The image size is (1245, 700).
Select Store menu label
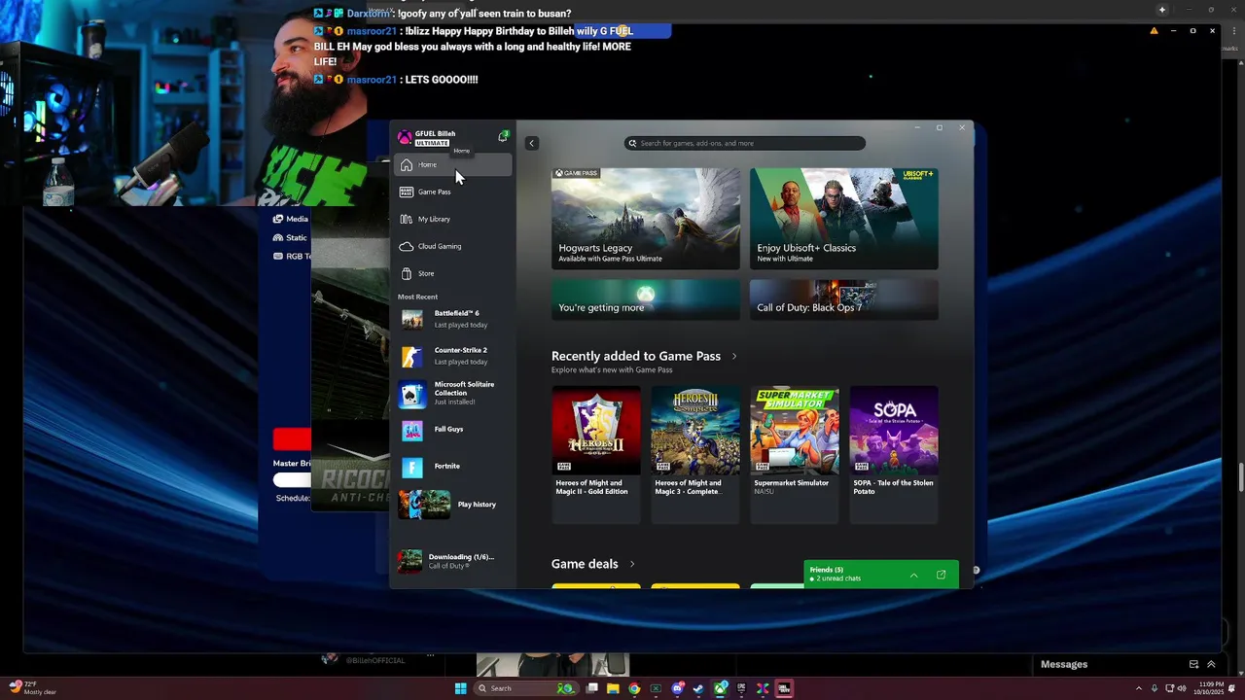click(426, 274)
